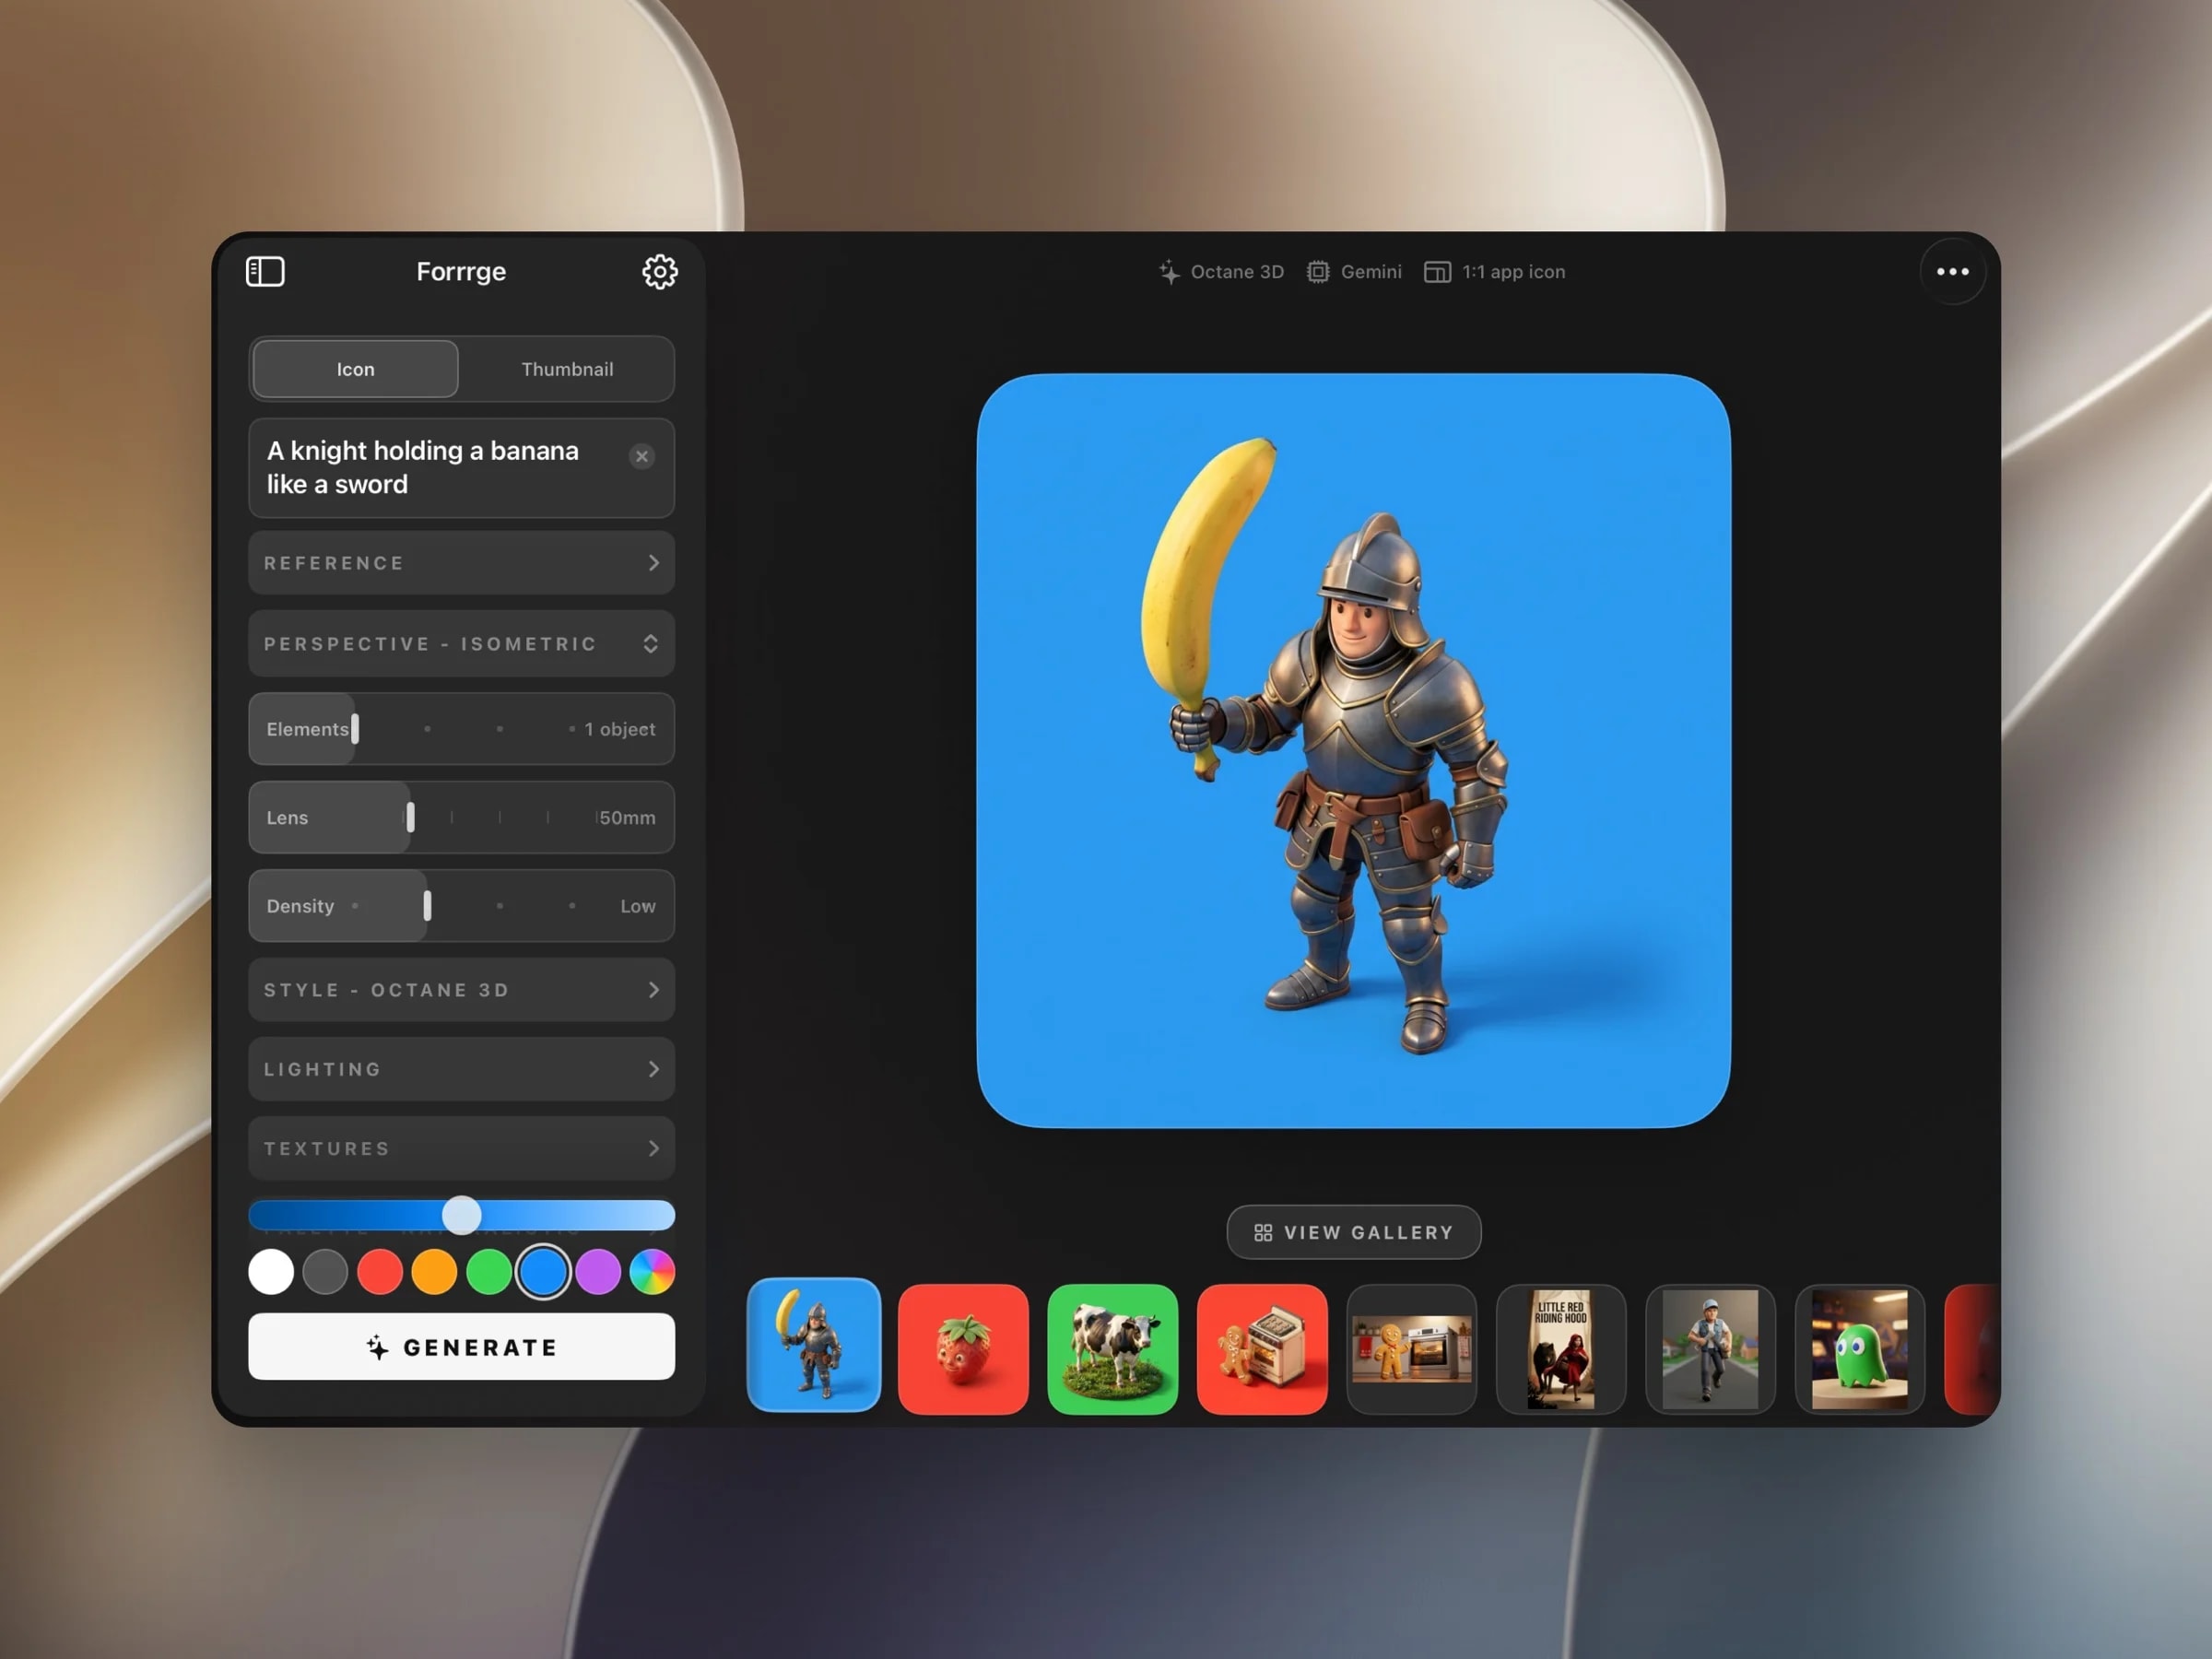Image resolution: width=2212 pixels, height=1659 pixels.
Task: Select the white color swatch
Action: pyautogui.click(x=271, y=1272)
